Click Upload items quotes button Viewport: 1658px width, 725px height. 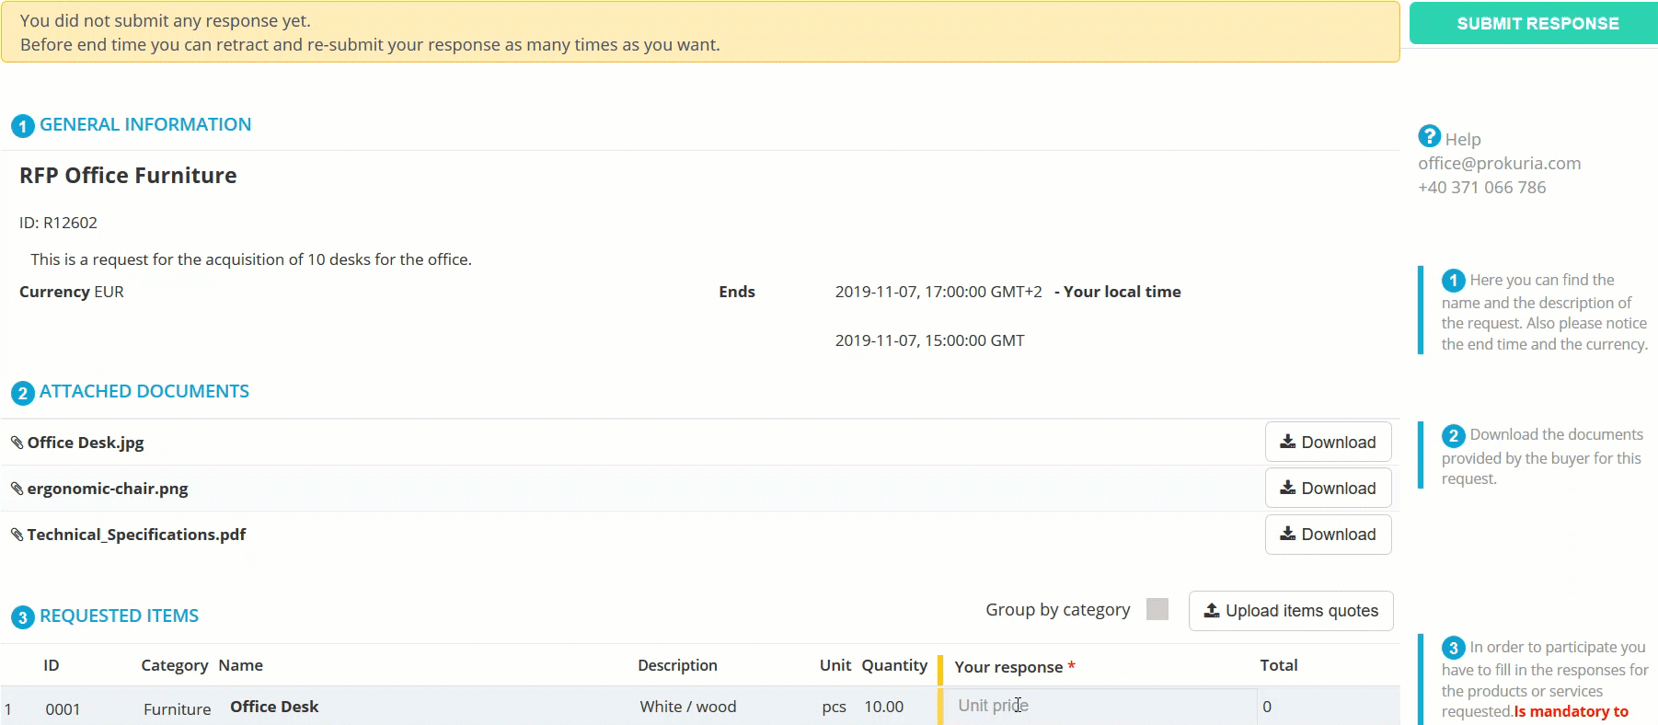coord(1291,610)
